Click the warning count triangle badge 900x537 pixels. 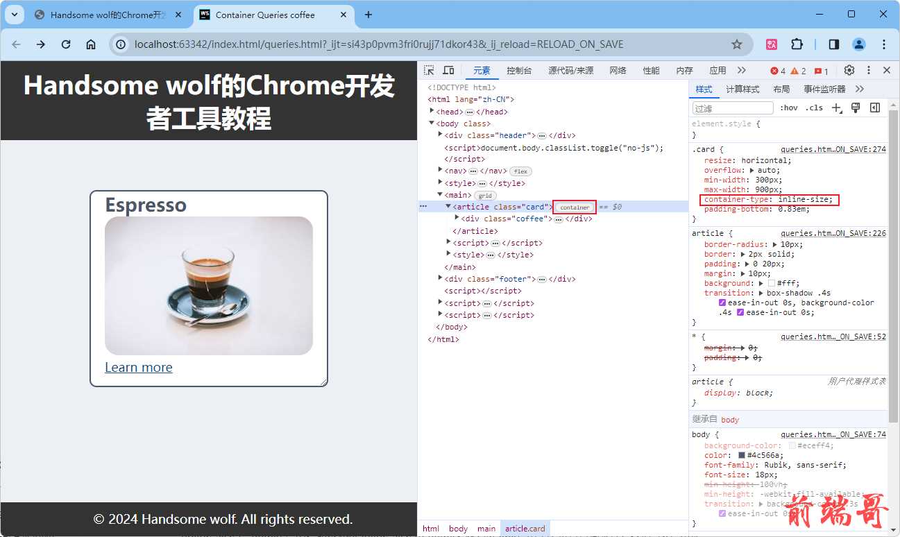coord(799,71)
